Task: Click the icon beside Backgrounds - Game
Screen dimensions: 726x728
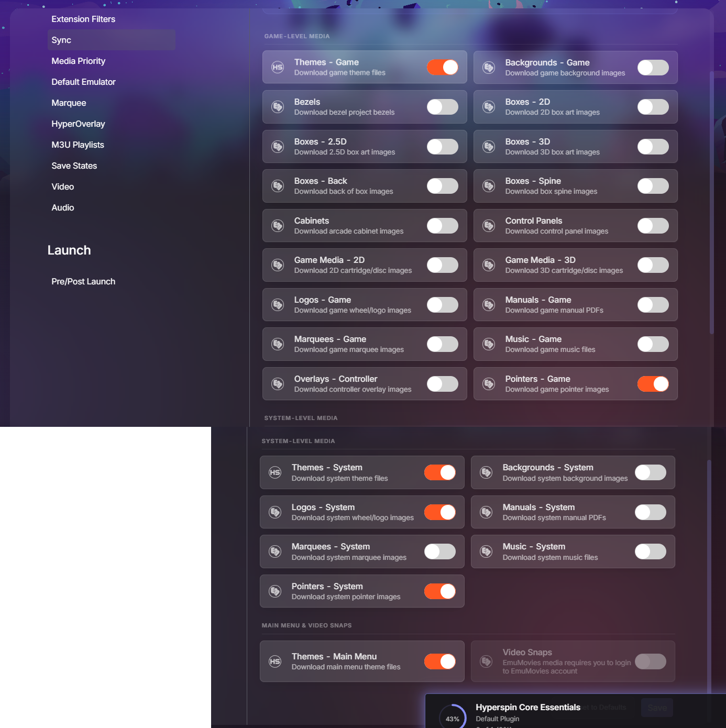Action: pos(489,68)
